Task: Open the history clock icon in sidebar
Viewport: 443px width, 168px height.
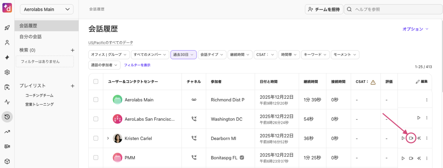Action: tap(7, 117)
